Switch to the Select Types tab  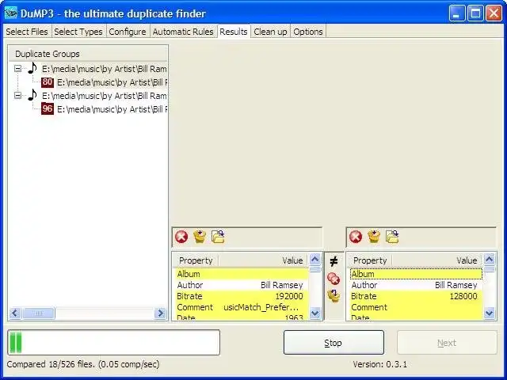click(x=78, y=32)
